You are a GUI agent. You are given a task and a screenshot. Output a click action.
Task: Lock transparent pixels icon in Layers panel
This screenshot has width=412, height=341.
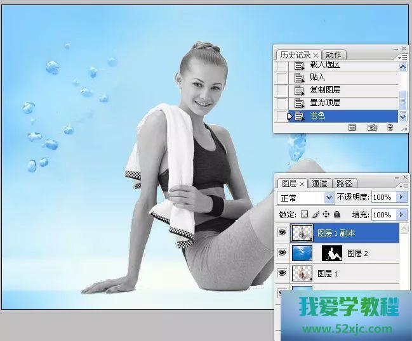point(304,215)
